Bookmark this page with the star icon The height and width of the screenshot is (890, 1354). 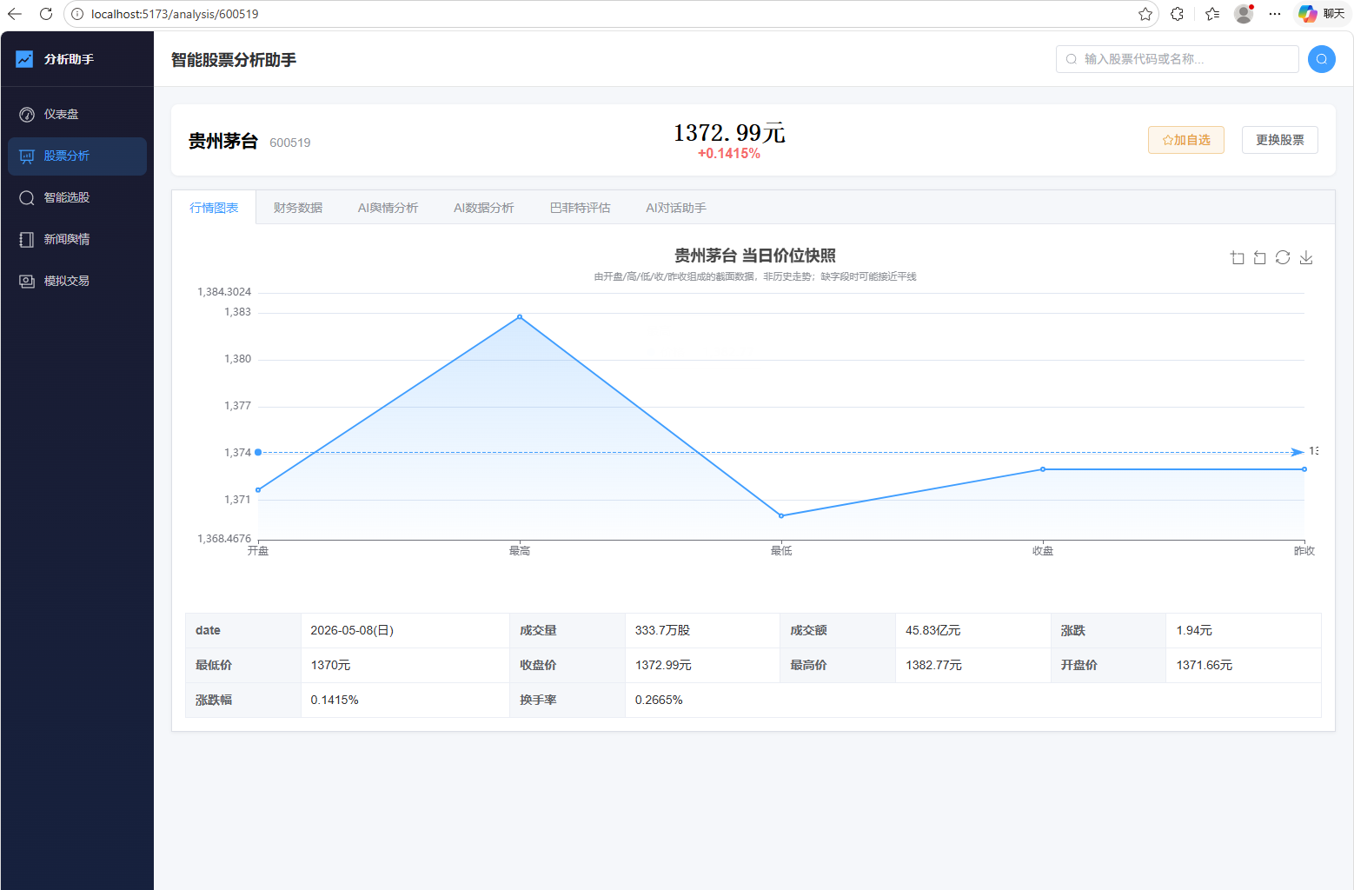(1145, 14)
